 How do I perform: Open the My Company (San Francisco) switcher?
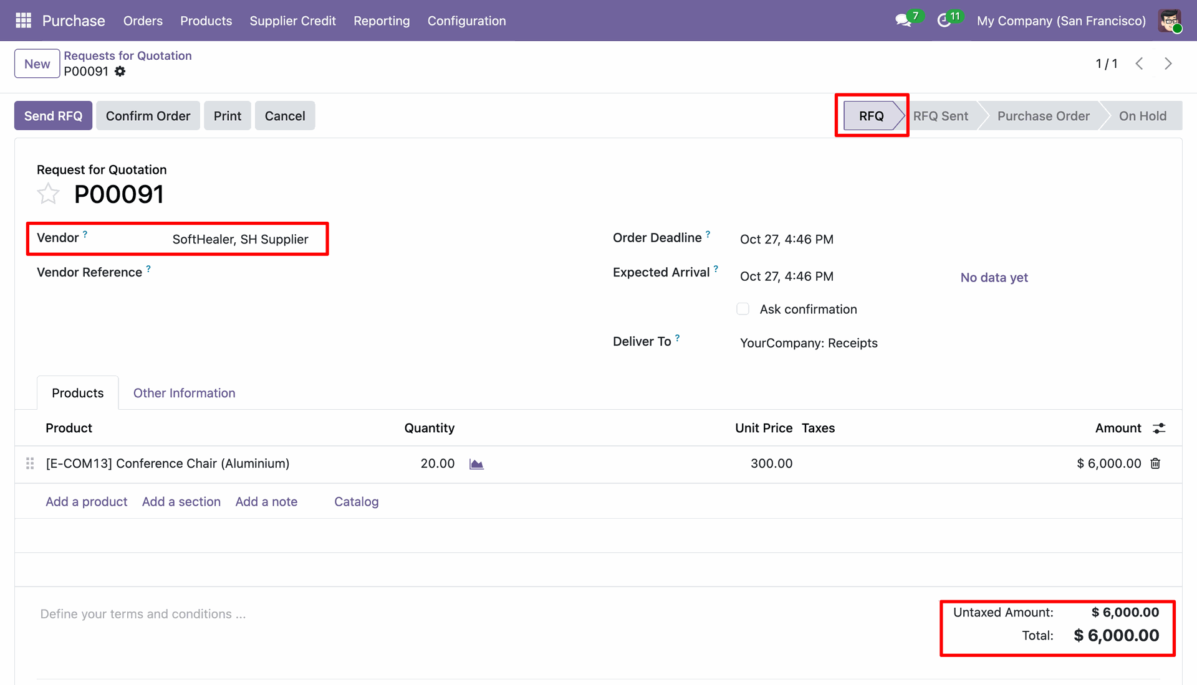[1061, 21]
